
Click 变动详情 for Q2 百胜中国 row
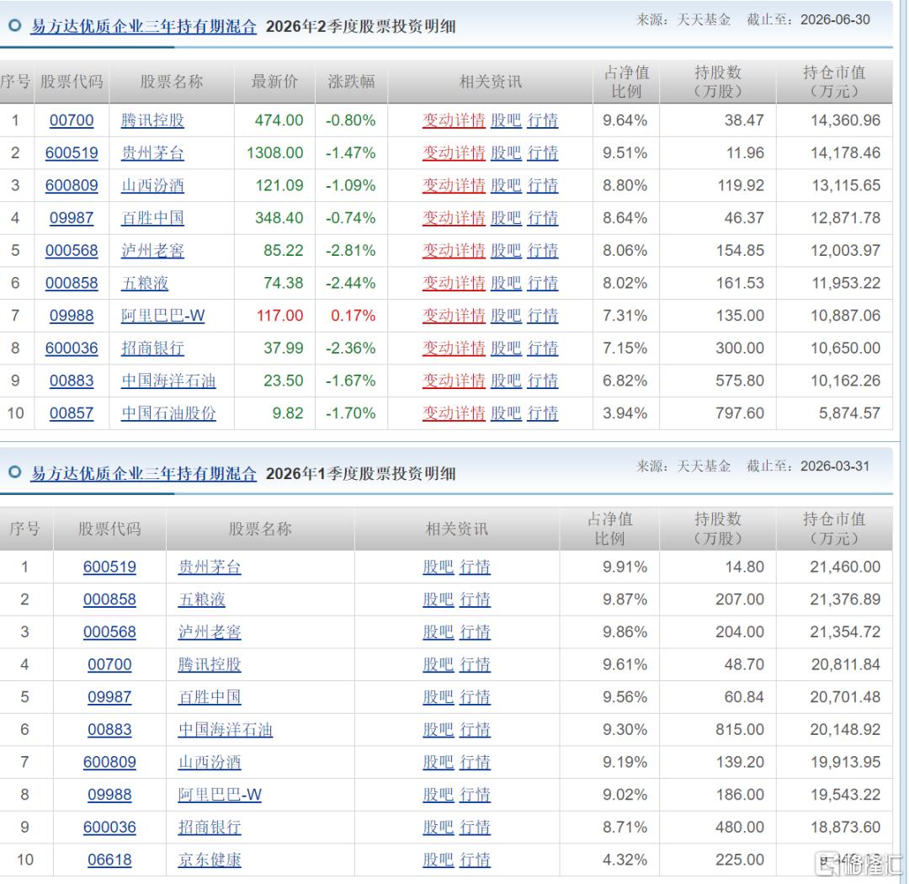454,217
